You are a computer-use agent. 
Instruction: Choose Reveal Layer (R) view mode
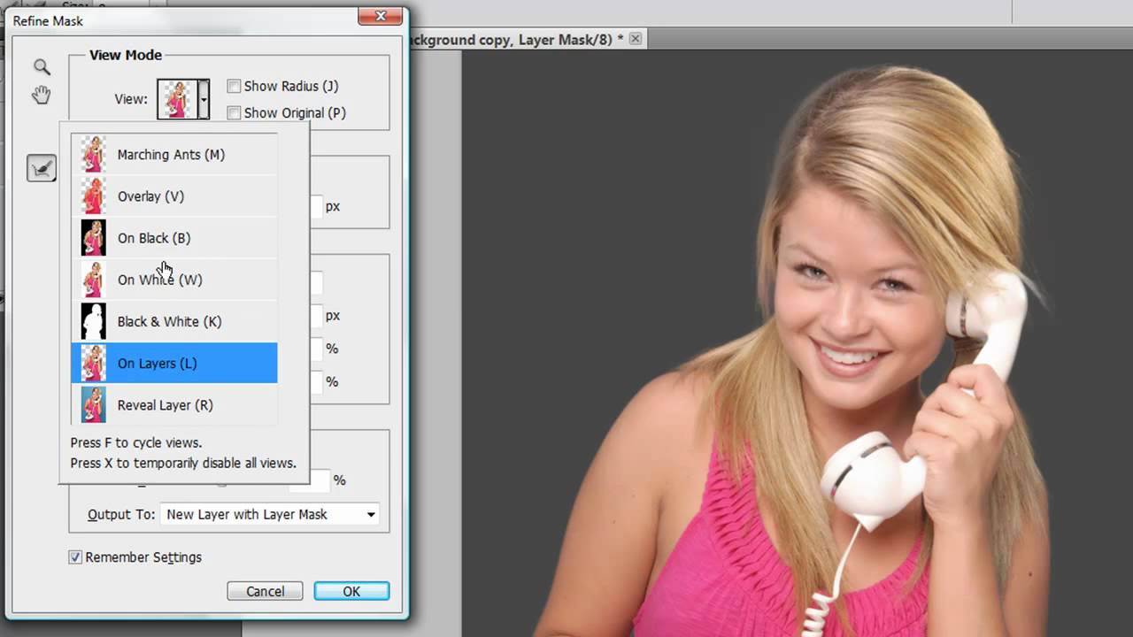click(x=174, y=404)
